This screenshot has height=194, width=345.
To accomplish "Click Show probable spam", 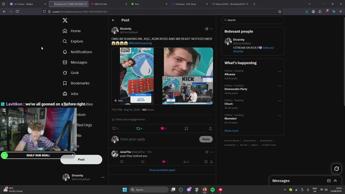I will click(162, 170).
